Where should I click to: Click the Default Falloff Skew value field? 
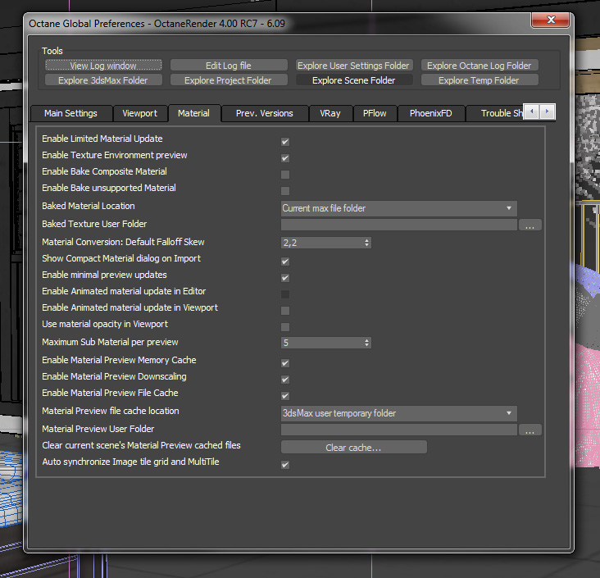[x=321, y=243]
